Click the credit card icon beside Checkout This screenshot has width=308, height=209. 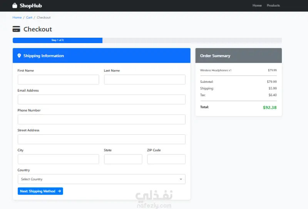click(16, 29)
